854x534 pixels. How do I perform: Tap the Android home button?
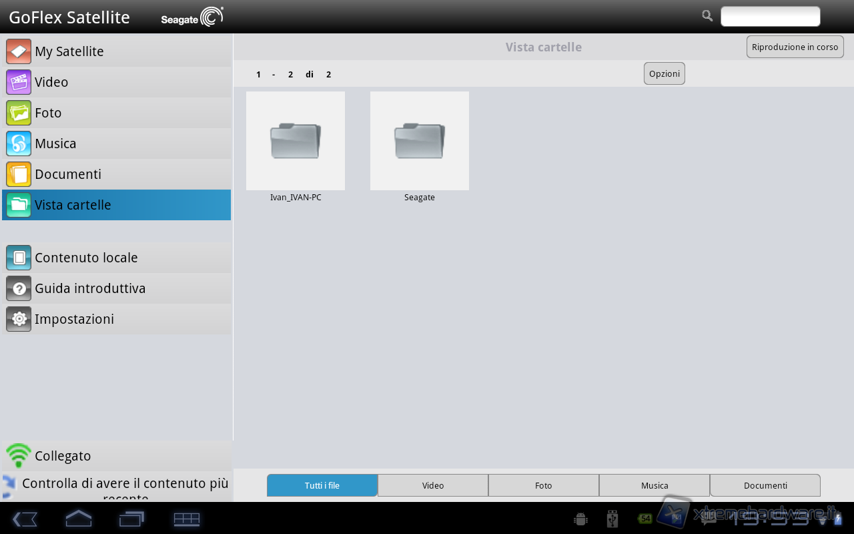click(78, 519)
